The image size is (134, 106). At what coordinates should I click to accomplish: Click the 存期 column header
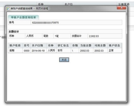click(75, 46)
